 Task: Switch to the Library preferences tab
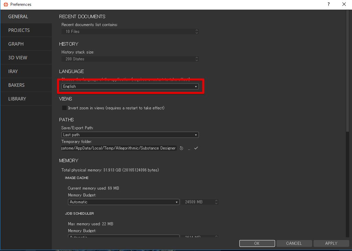point(26,99)
